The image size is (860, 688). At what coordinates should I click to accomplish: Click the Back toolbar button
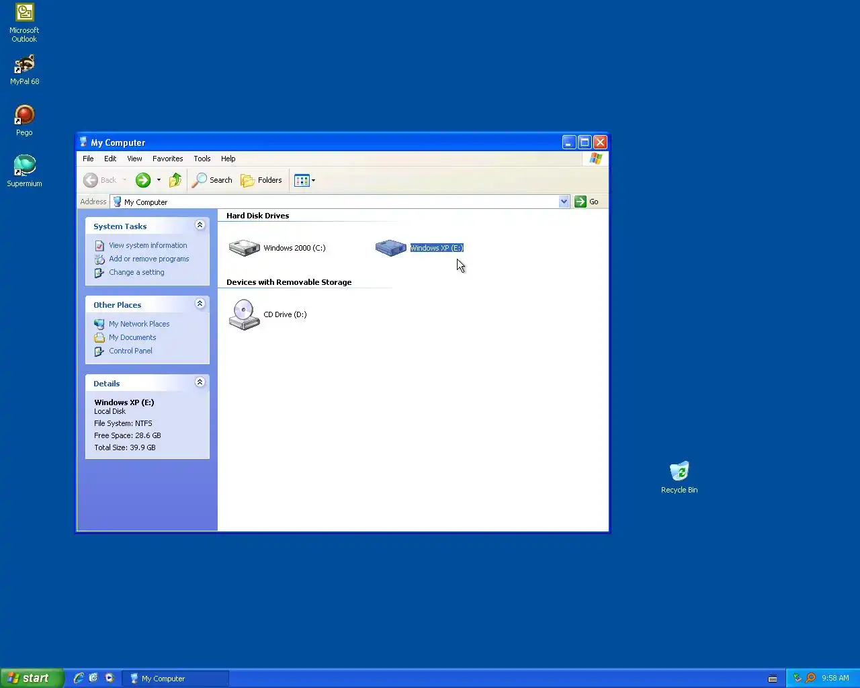tap(100, 180)
